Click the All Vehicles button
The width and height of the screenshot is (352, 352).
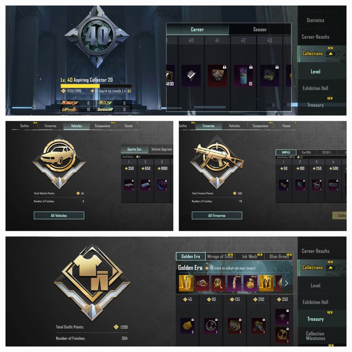(59, 215)
